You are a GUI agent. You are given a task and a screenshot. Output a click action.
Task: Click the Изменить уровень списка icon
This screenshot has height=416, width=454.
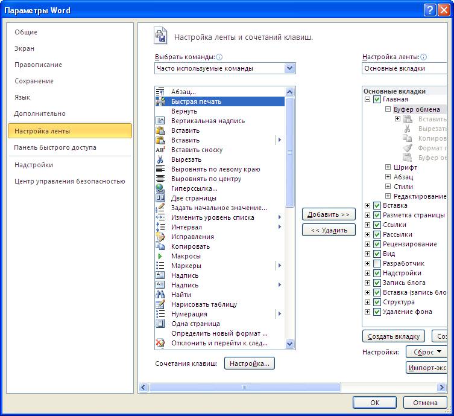pyautogui.click(x=160, y=217)
